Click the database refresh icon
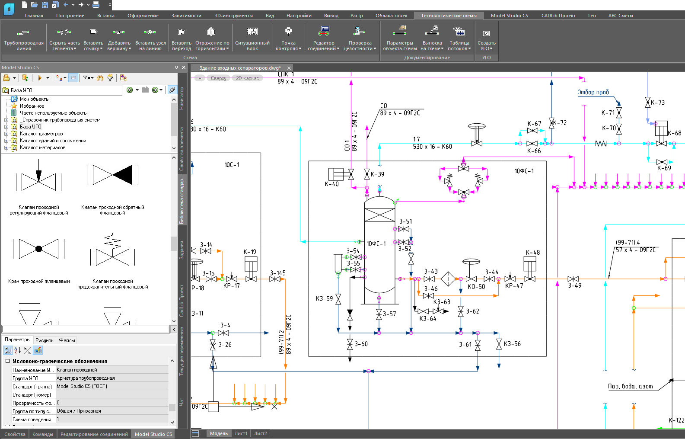The height and width of the screenshot is (439, 685). (x=25, y=78)
